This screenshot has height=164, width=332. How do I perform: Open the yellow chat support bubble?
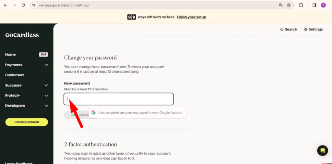(323, 150)
